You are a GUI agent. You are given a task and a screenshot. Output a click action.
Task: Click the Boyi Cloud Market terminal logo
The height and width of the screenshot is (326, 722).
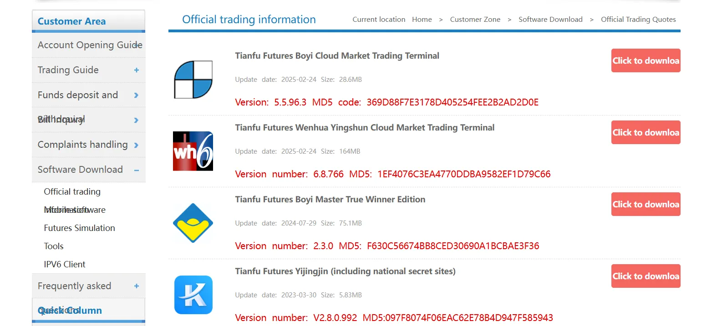click(x=193, y=80)
